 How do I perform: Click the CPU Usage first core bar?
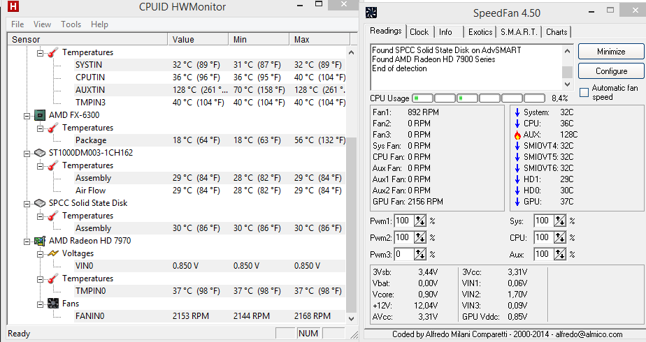[x=422, y=98]
